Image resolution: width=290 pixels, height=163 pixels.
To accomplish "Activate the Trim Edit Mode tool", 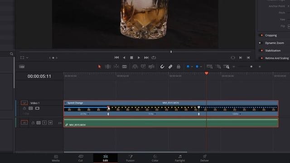I will point(108,67).
